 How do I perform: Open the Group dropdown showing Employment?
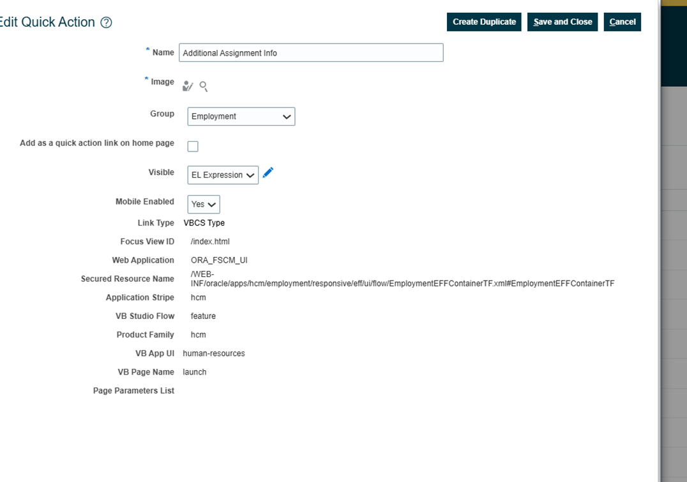[x=241, y=116]
